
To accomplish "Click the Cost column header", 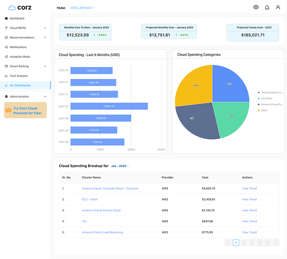I will (x=205, y=177).
